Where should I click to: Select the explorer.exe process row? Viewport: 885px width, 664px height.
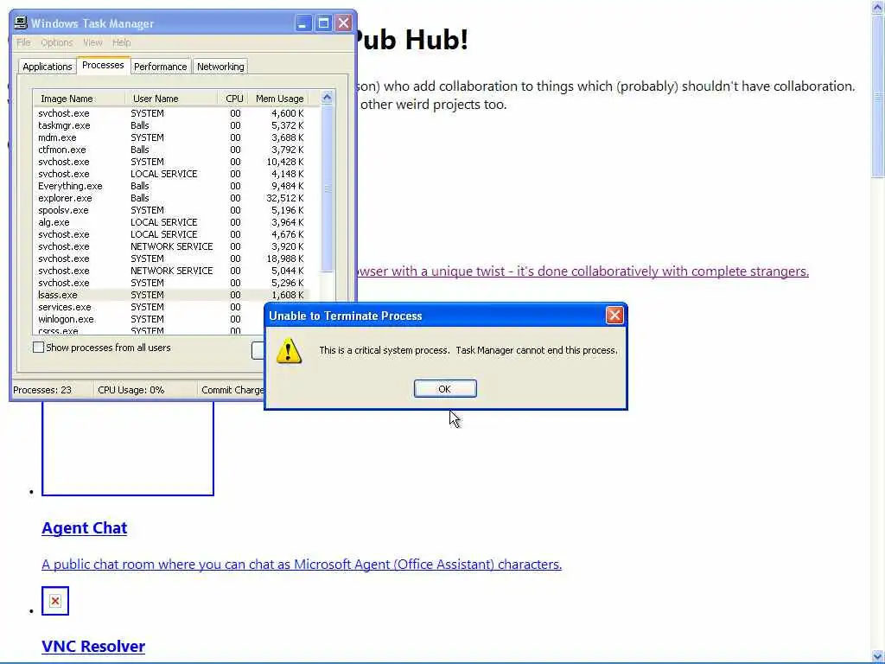pyautogui.click(x=171, y=198)
